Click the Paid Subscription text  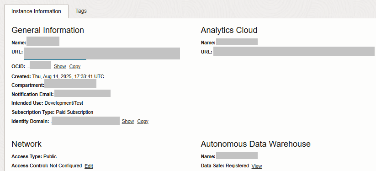pos(74,112)
